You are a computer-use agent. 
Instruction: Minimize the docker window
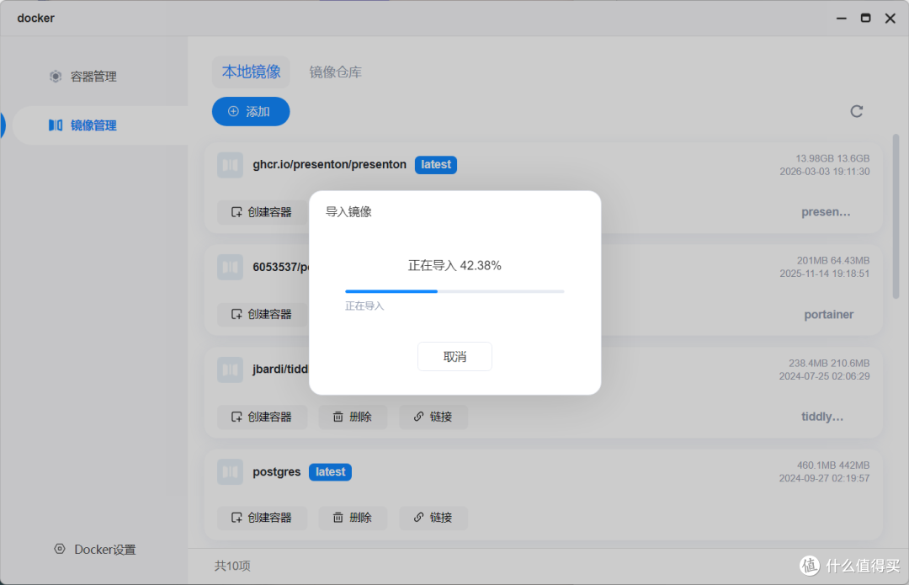point(841,19)
